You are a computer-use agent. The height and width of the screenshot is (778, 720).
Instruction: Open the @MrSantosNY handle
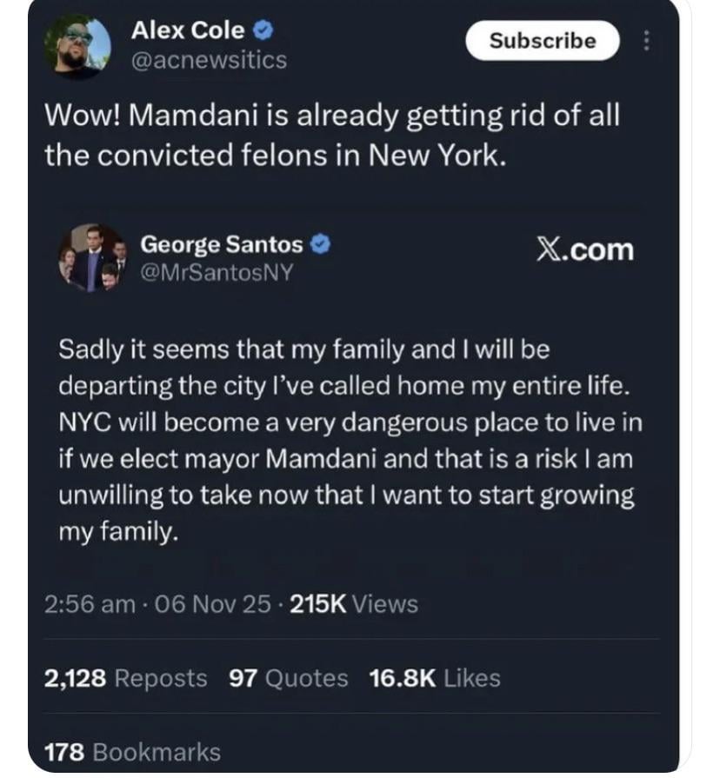pyautogui.click(x=216, y=273)
